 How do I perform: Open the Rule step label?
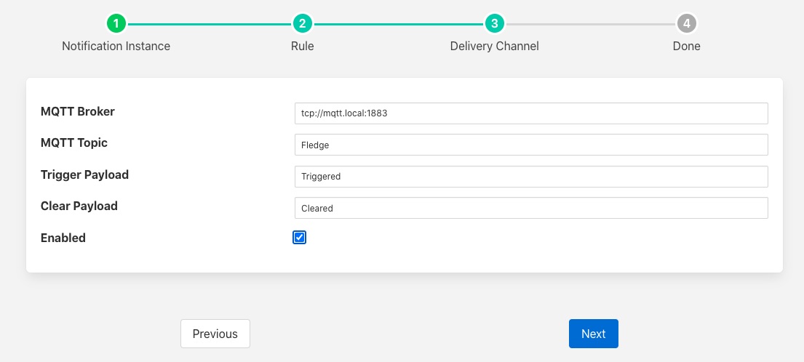[x=302, y=46]
